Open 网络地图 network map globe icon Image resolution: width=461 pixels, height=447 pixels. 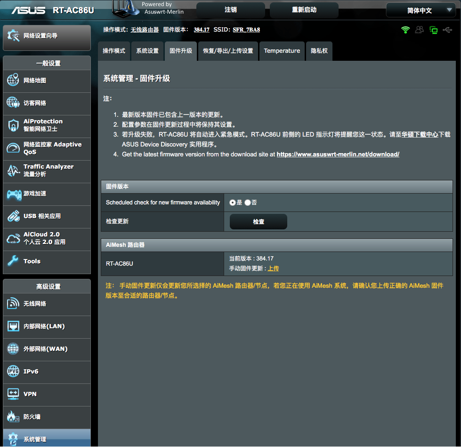(x=13, y=81)
